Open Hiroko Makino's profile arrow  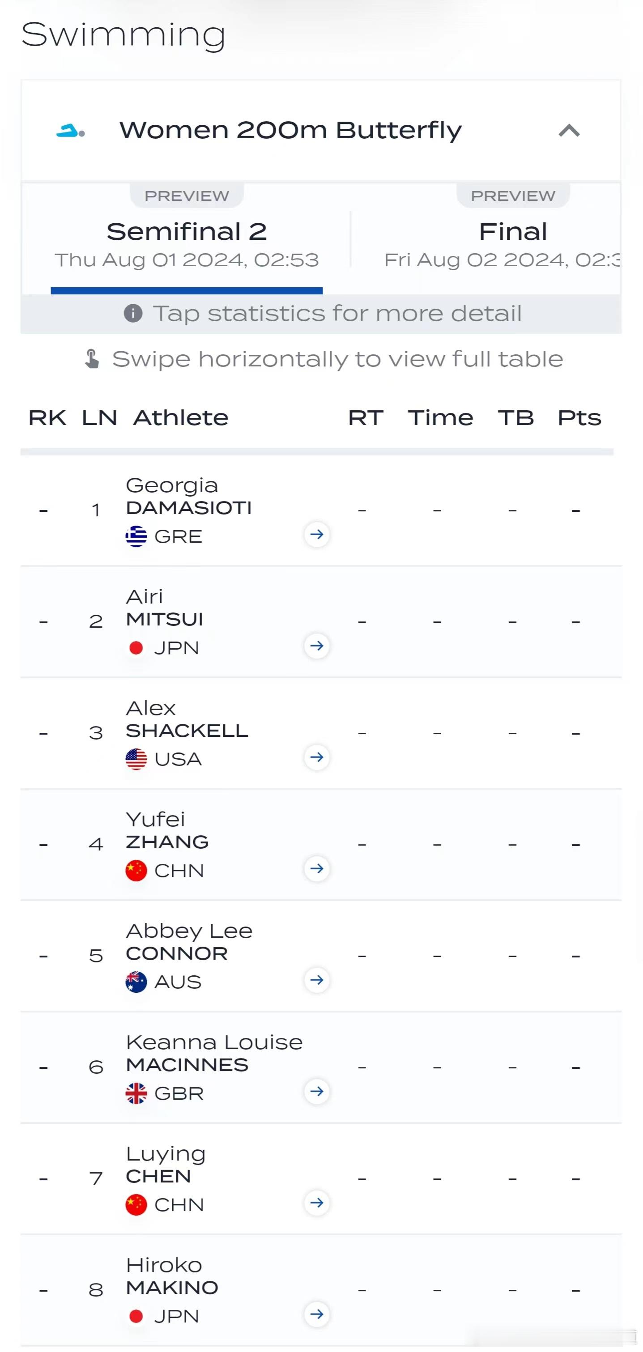(316, 1314)
